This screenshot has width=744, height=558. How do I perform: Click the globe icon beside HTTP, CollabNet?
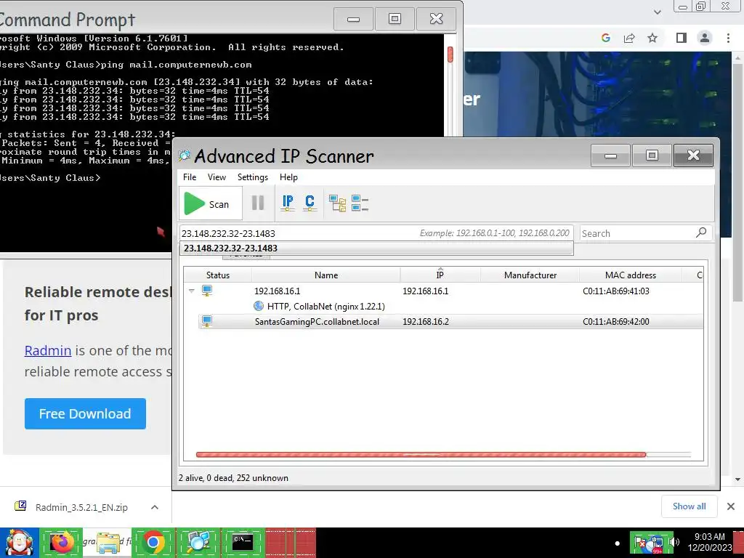coord(259,306)
